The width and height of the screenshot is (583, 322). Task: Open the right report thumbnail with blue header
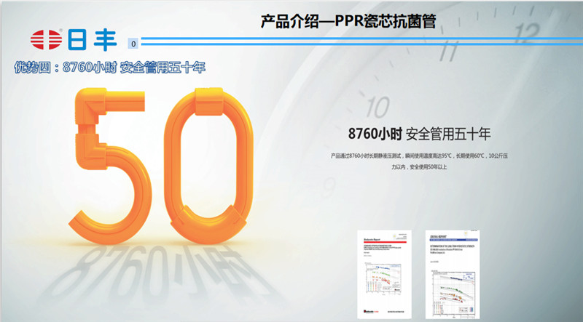(454, 272)
